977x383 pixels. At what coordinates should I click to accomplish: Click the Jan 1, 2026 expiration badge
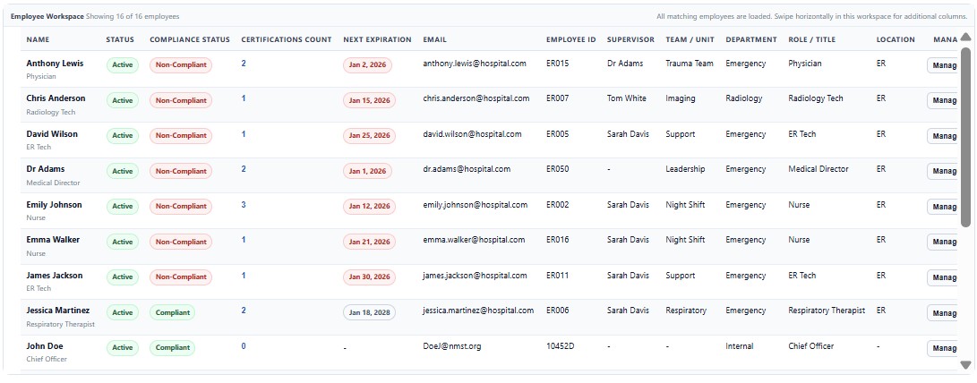pyautogui.click(x=368, y=171)
